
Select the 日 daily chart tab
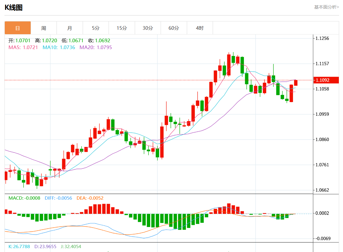18,28
